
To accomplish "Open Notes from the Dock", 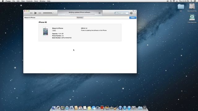I will pos(89,108).
